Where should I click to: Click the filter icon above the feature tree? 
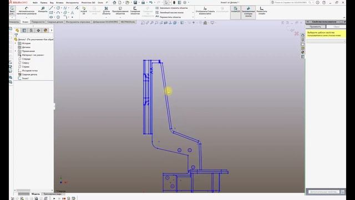(16, 35)
